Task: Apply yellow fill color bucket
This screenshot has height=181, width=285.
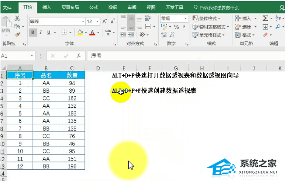Action: point(80,33)
